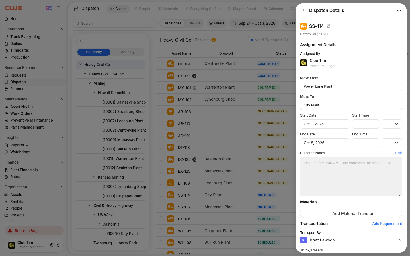This screenshot has height=256, width=410.
Task: Click the Move To City Plant field
Action: pyautogui.click(x=351, y=105)
